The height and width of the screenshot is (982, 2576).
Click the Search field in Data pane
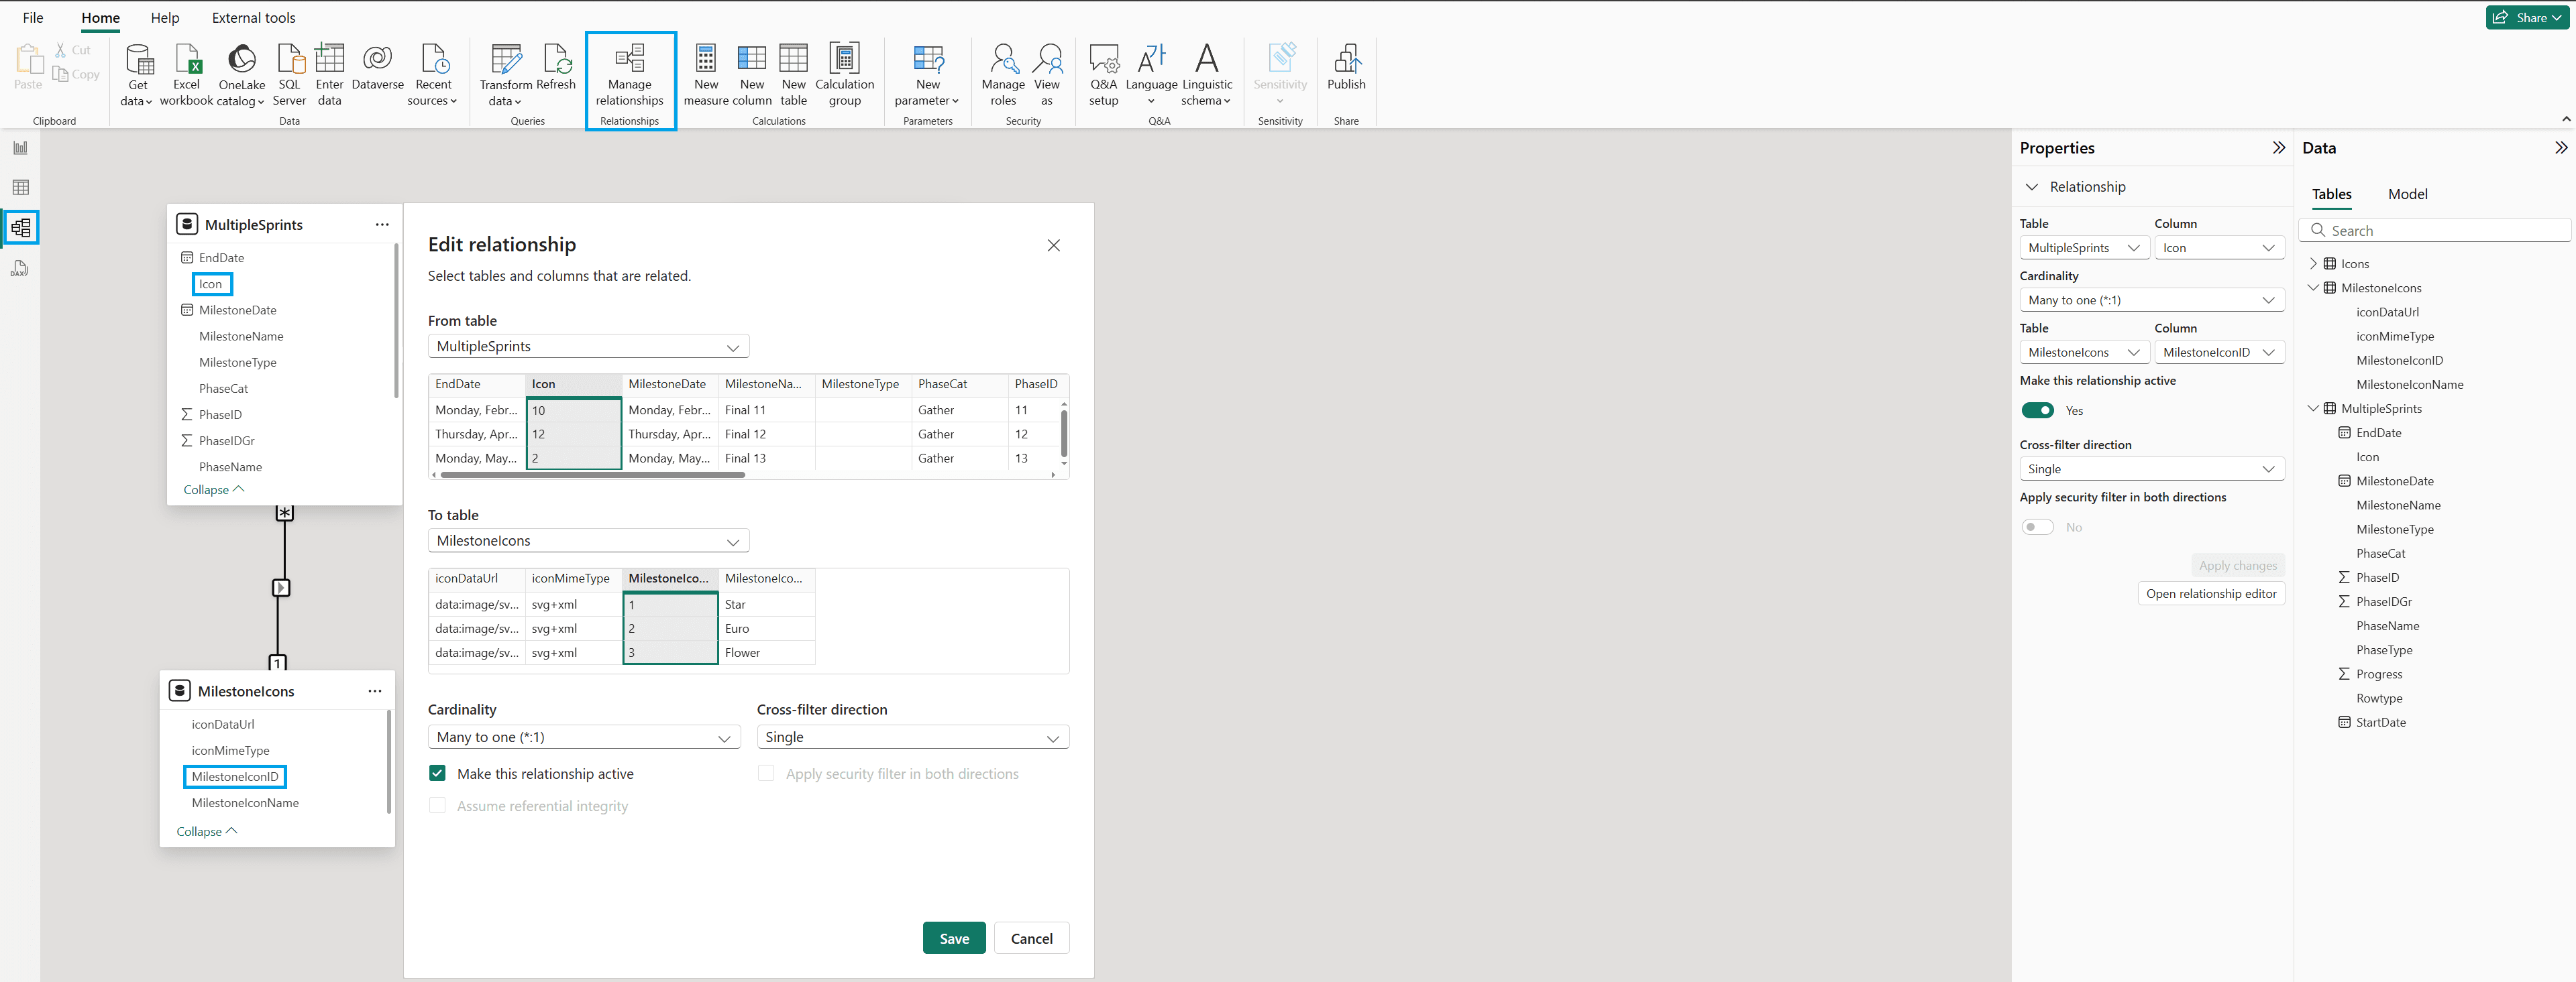click(2435, 231)
